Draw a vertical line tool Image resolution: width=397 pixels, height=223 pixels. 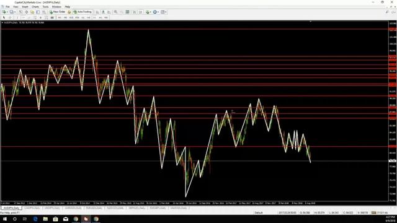pyautogui.click(x=17, y=17)
